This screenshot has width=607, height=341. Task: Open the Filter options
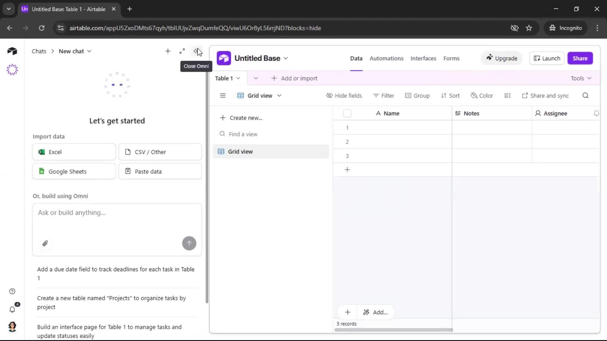[x=383, y=96]
